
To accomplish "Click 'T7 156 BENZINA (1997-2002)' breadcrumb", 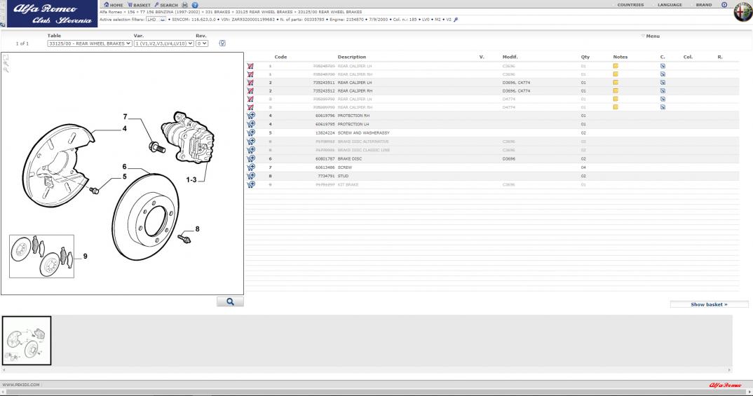I will (170, 12).
